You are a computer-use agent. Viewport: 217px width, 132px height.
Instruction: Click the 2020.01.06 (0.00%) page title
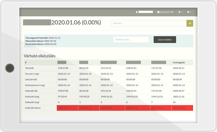pyautogui.click(x=76, y=23)
